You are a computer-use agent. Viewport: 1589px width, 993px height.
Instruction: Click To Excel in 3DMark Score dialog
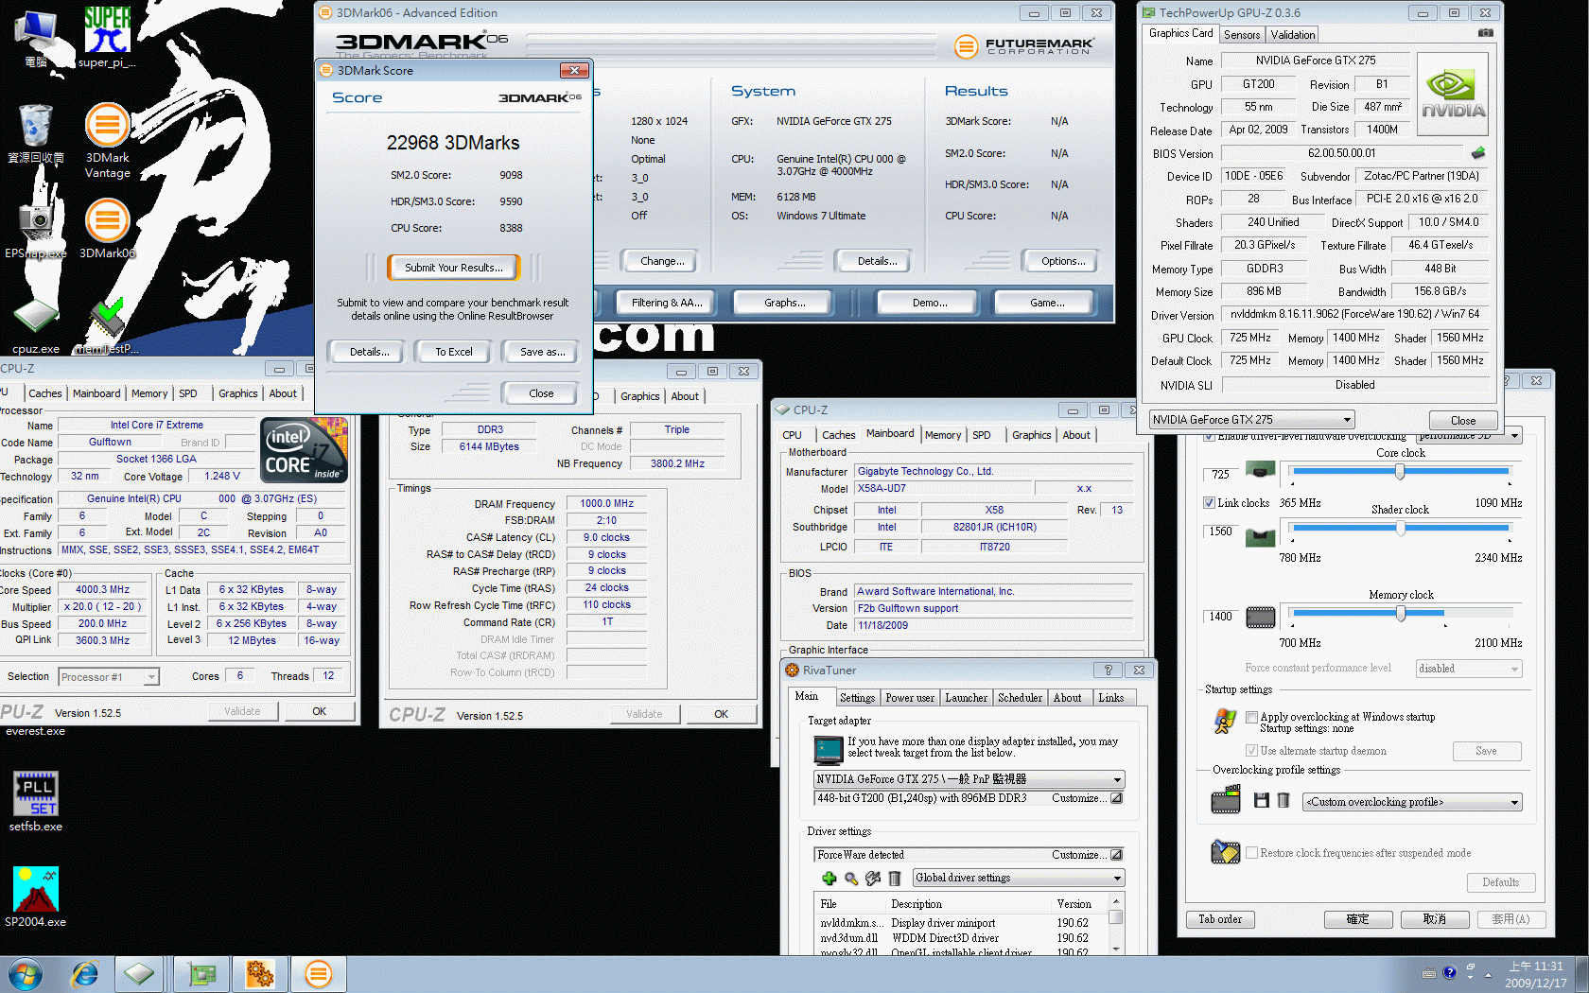(454, 352)
